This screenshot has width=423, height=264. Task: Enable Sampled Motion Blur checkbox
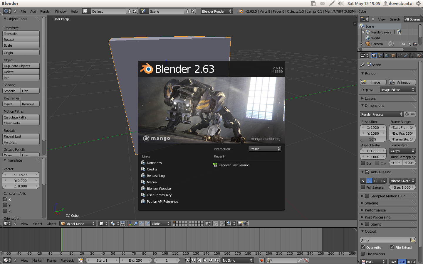367,196
